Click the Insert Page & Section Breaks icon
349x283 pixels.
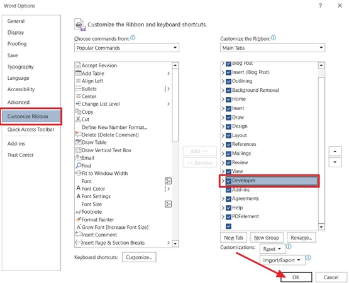(79, 242)
